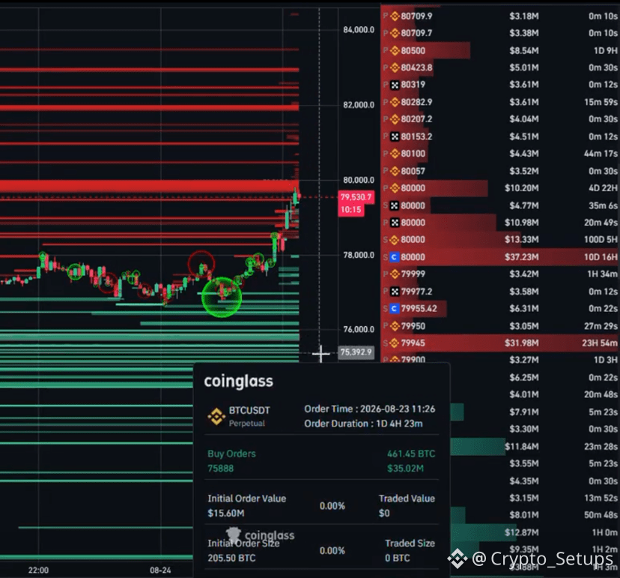The height and width of the screenshot is (578, 620).
Task: Click the Order Duration 1D 4H 23m text
Action: [x=363, y=424]
